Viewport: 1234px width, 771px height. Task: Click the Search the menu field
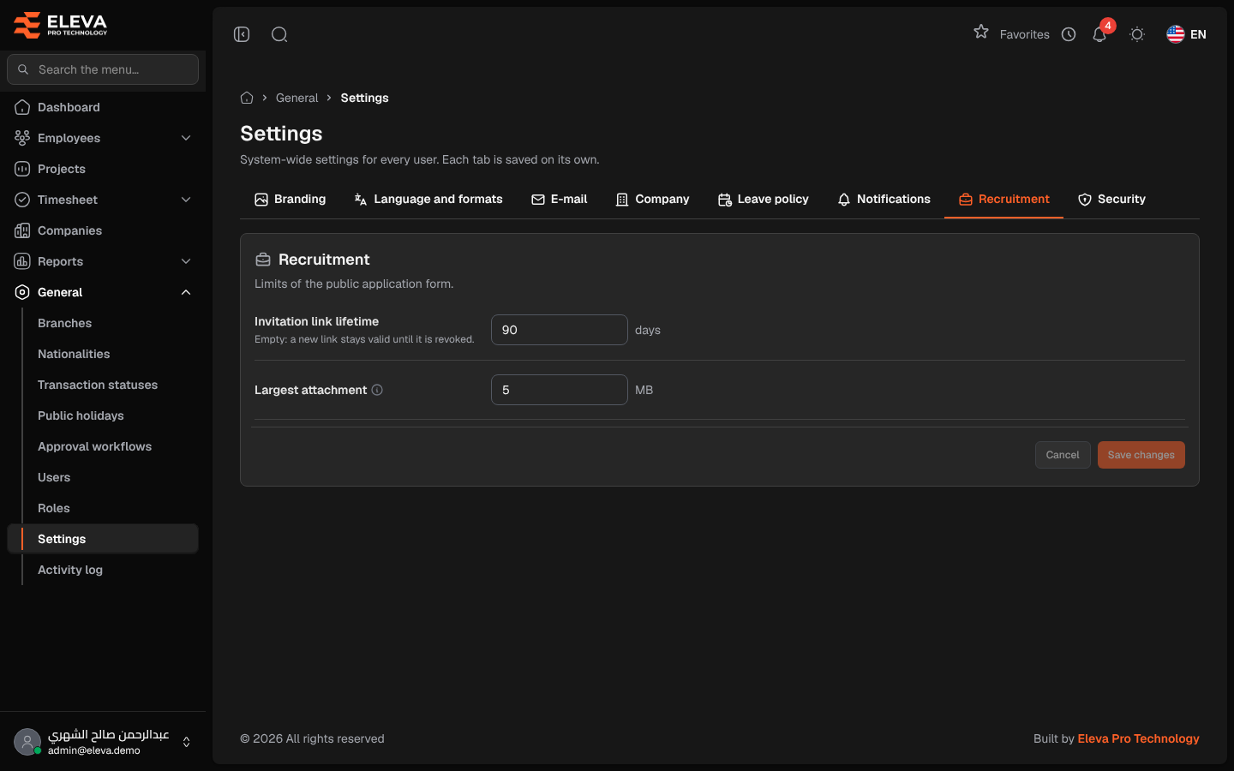point(103,69)
